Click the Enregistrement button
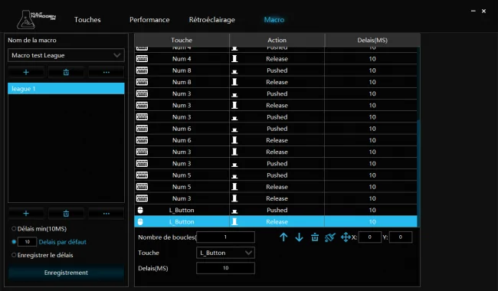498x291 pixels. point(66,273)
